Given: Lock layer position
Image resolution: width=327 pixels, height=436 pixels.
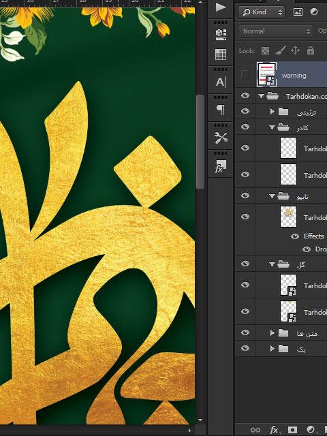Looking at the screenshot, I should [295, 50].
